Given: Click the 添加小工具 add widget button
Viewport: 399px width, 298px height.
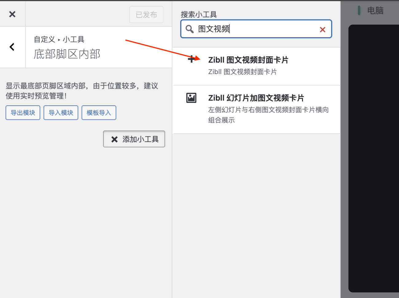Looking at the screenshot, I should [x=134, y=139].
